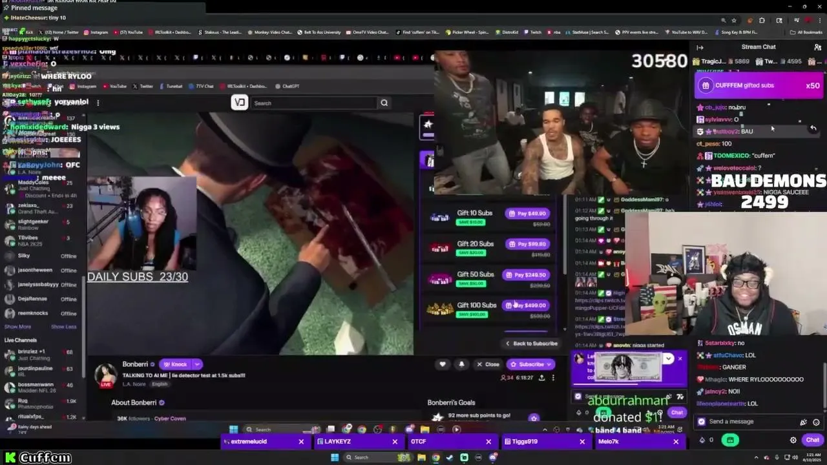Open the dropdown arrow beside Knock
Screen dimensions: 827x465
(197, 364)
